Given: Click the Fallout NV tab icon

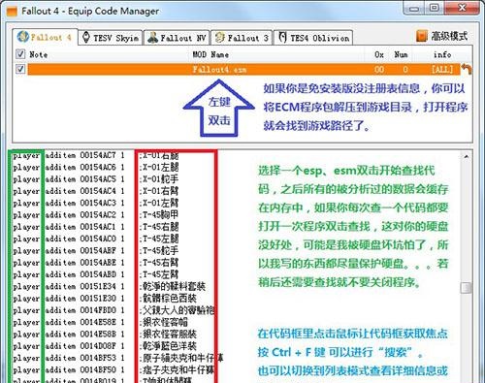Looking at the screenshot, I should click(x=152, y=38).
